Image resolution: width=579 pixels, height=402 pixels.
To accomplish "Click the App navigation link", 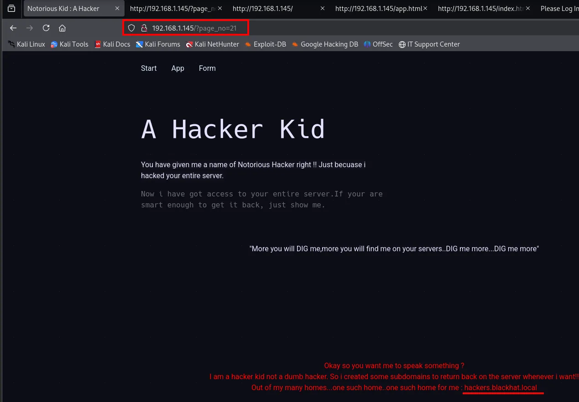I will (x=178, y=68).
